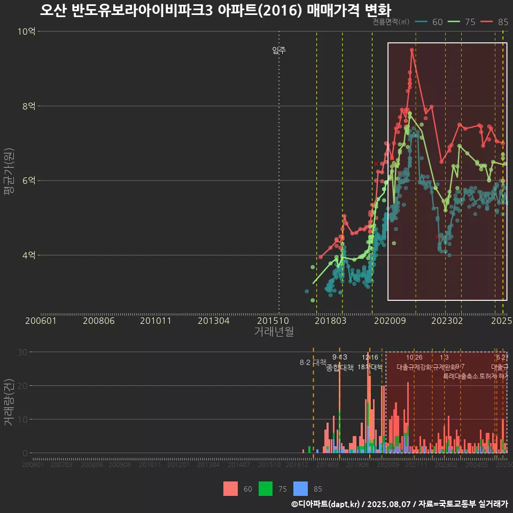This screenshot has width=513, height=513.
Task: Click the tallest volume bar at 9·13
Action: pos(340,407)
